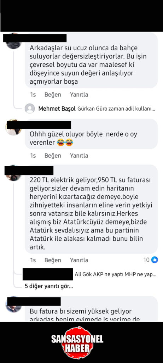Like the 'Ohhh güzel oluyor böyle' comment
The width and height of the screenshot is (163, 363).
click(x=53, y=156)
